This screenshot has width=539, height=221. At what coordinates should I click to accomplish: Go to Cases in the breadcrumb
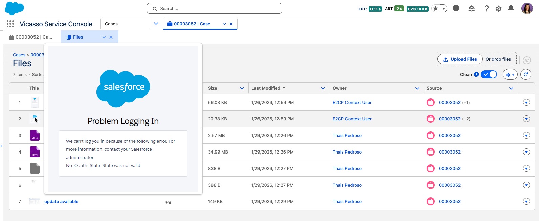click(19, 55)
